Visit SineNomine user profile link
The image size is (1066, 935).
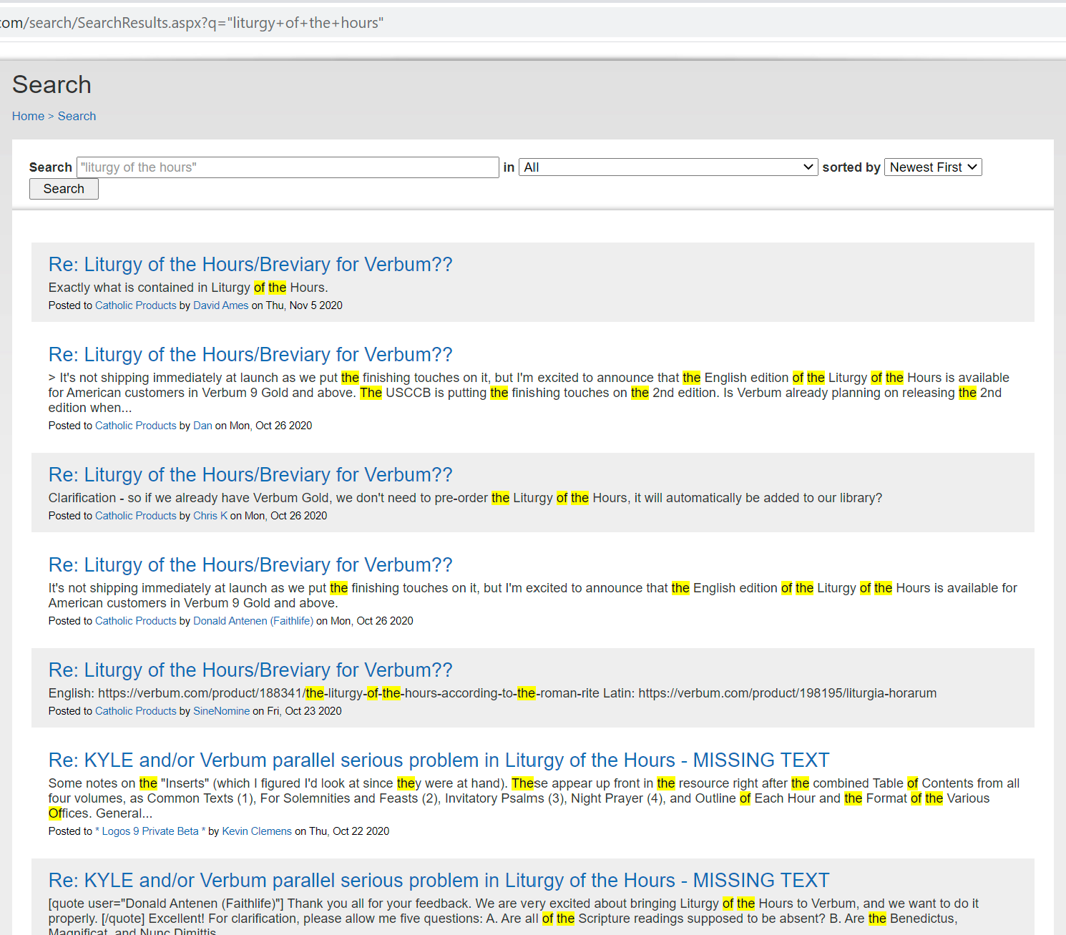(x=222, y=711)
